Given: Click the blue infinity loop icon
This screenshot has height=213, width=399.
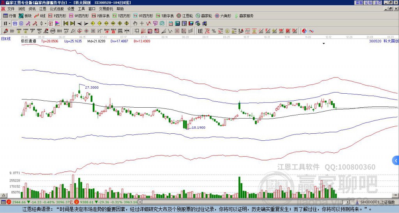Looking at the screenshot, I should coord(311,31).
